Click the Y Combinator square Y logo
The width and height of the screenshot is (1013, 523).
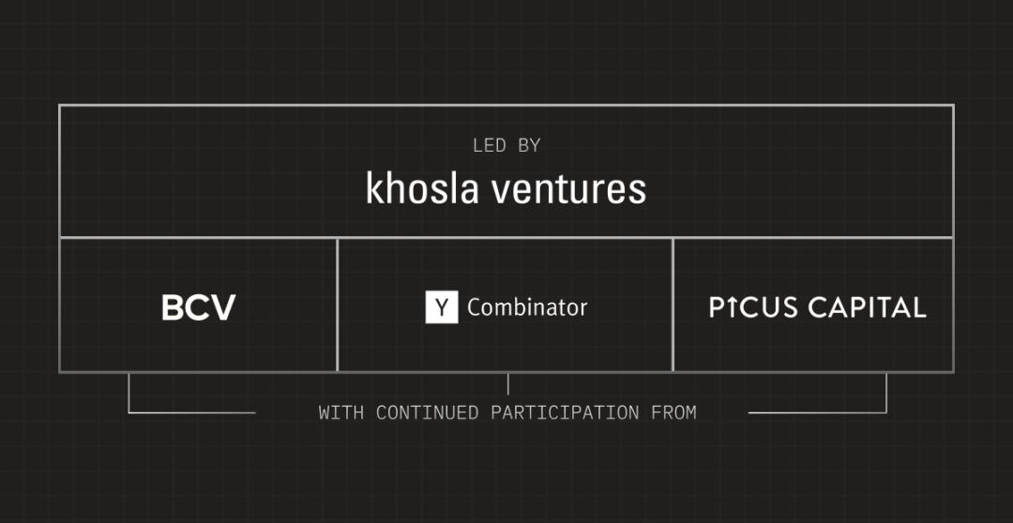442,306
